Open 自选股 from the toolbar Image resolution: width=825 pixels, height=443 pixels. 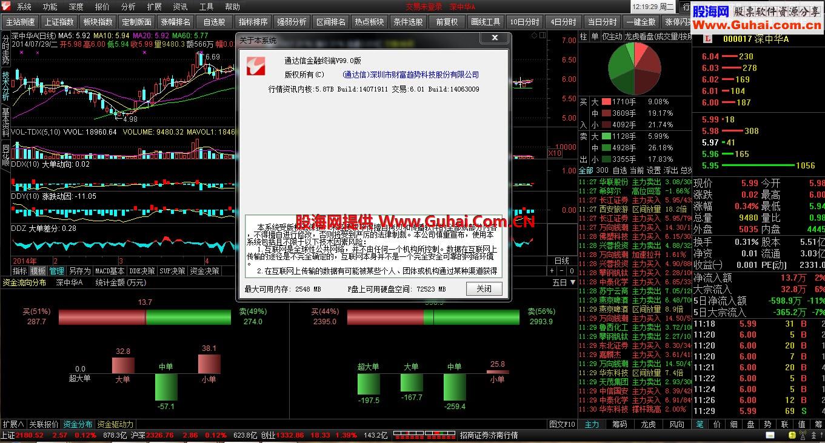215,22
